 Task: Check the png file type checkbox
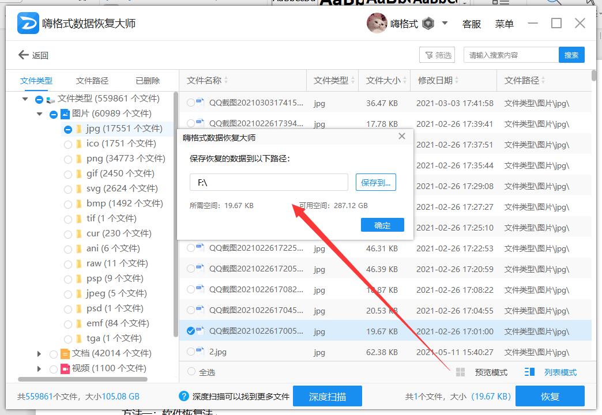(68, 159)
